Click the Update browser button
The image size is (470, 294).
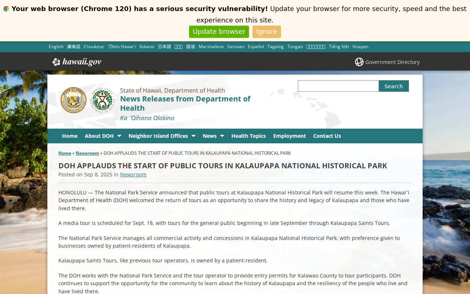[x=219, y=32]
